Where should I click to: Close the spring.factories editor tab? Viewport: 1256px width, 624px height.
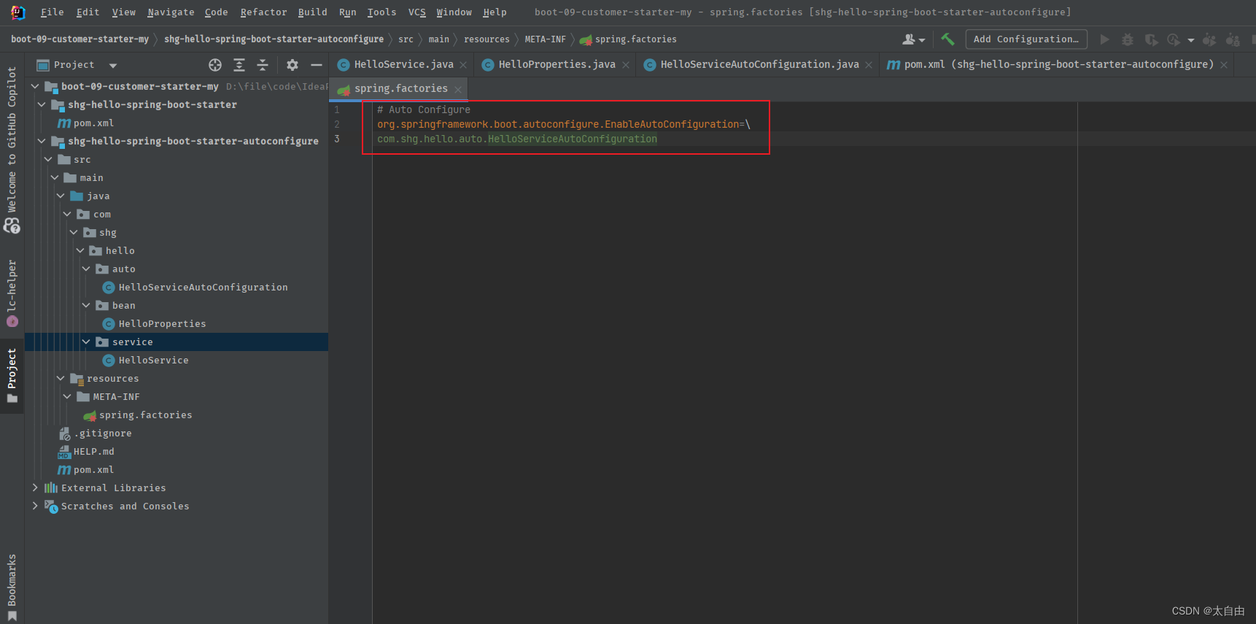(458, 89)
